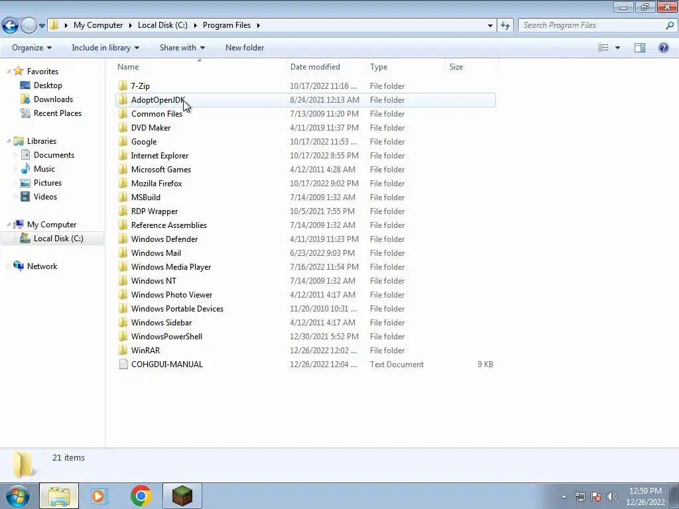679x509 pixels.
Task: Open the Minecraft taskbar icon
Action: [182, 496]
